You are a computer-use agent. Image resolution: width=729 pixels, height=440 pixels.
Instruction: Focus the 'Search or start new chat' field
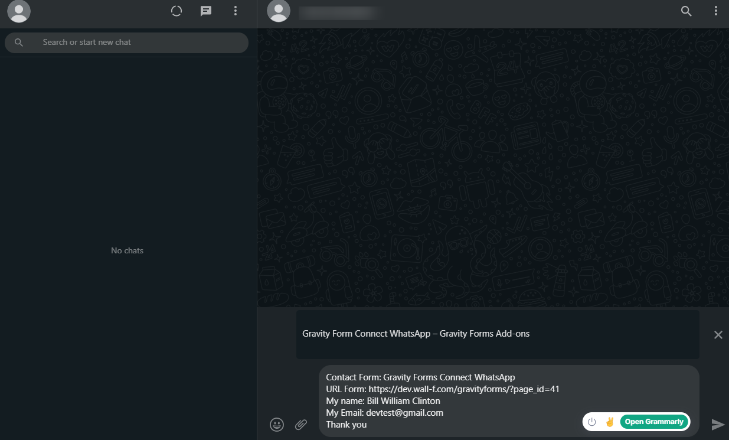tap(126, 43)
